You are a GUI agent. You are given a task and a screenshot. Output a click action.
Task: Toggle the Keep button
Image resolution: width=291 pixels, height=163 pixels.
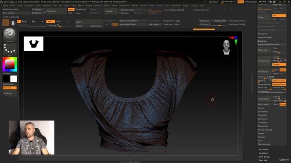point(71,10)
